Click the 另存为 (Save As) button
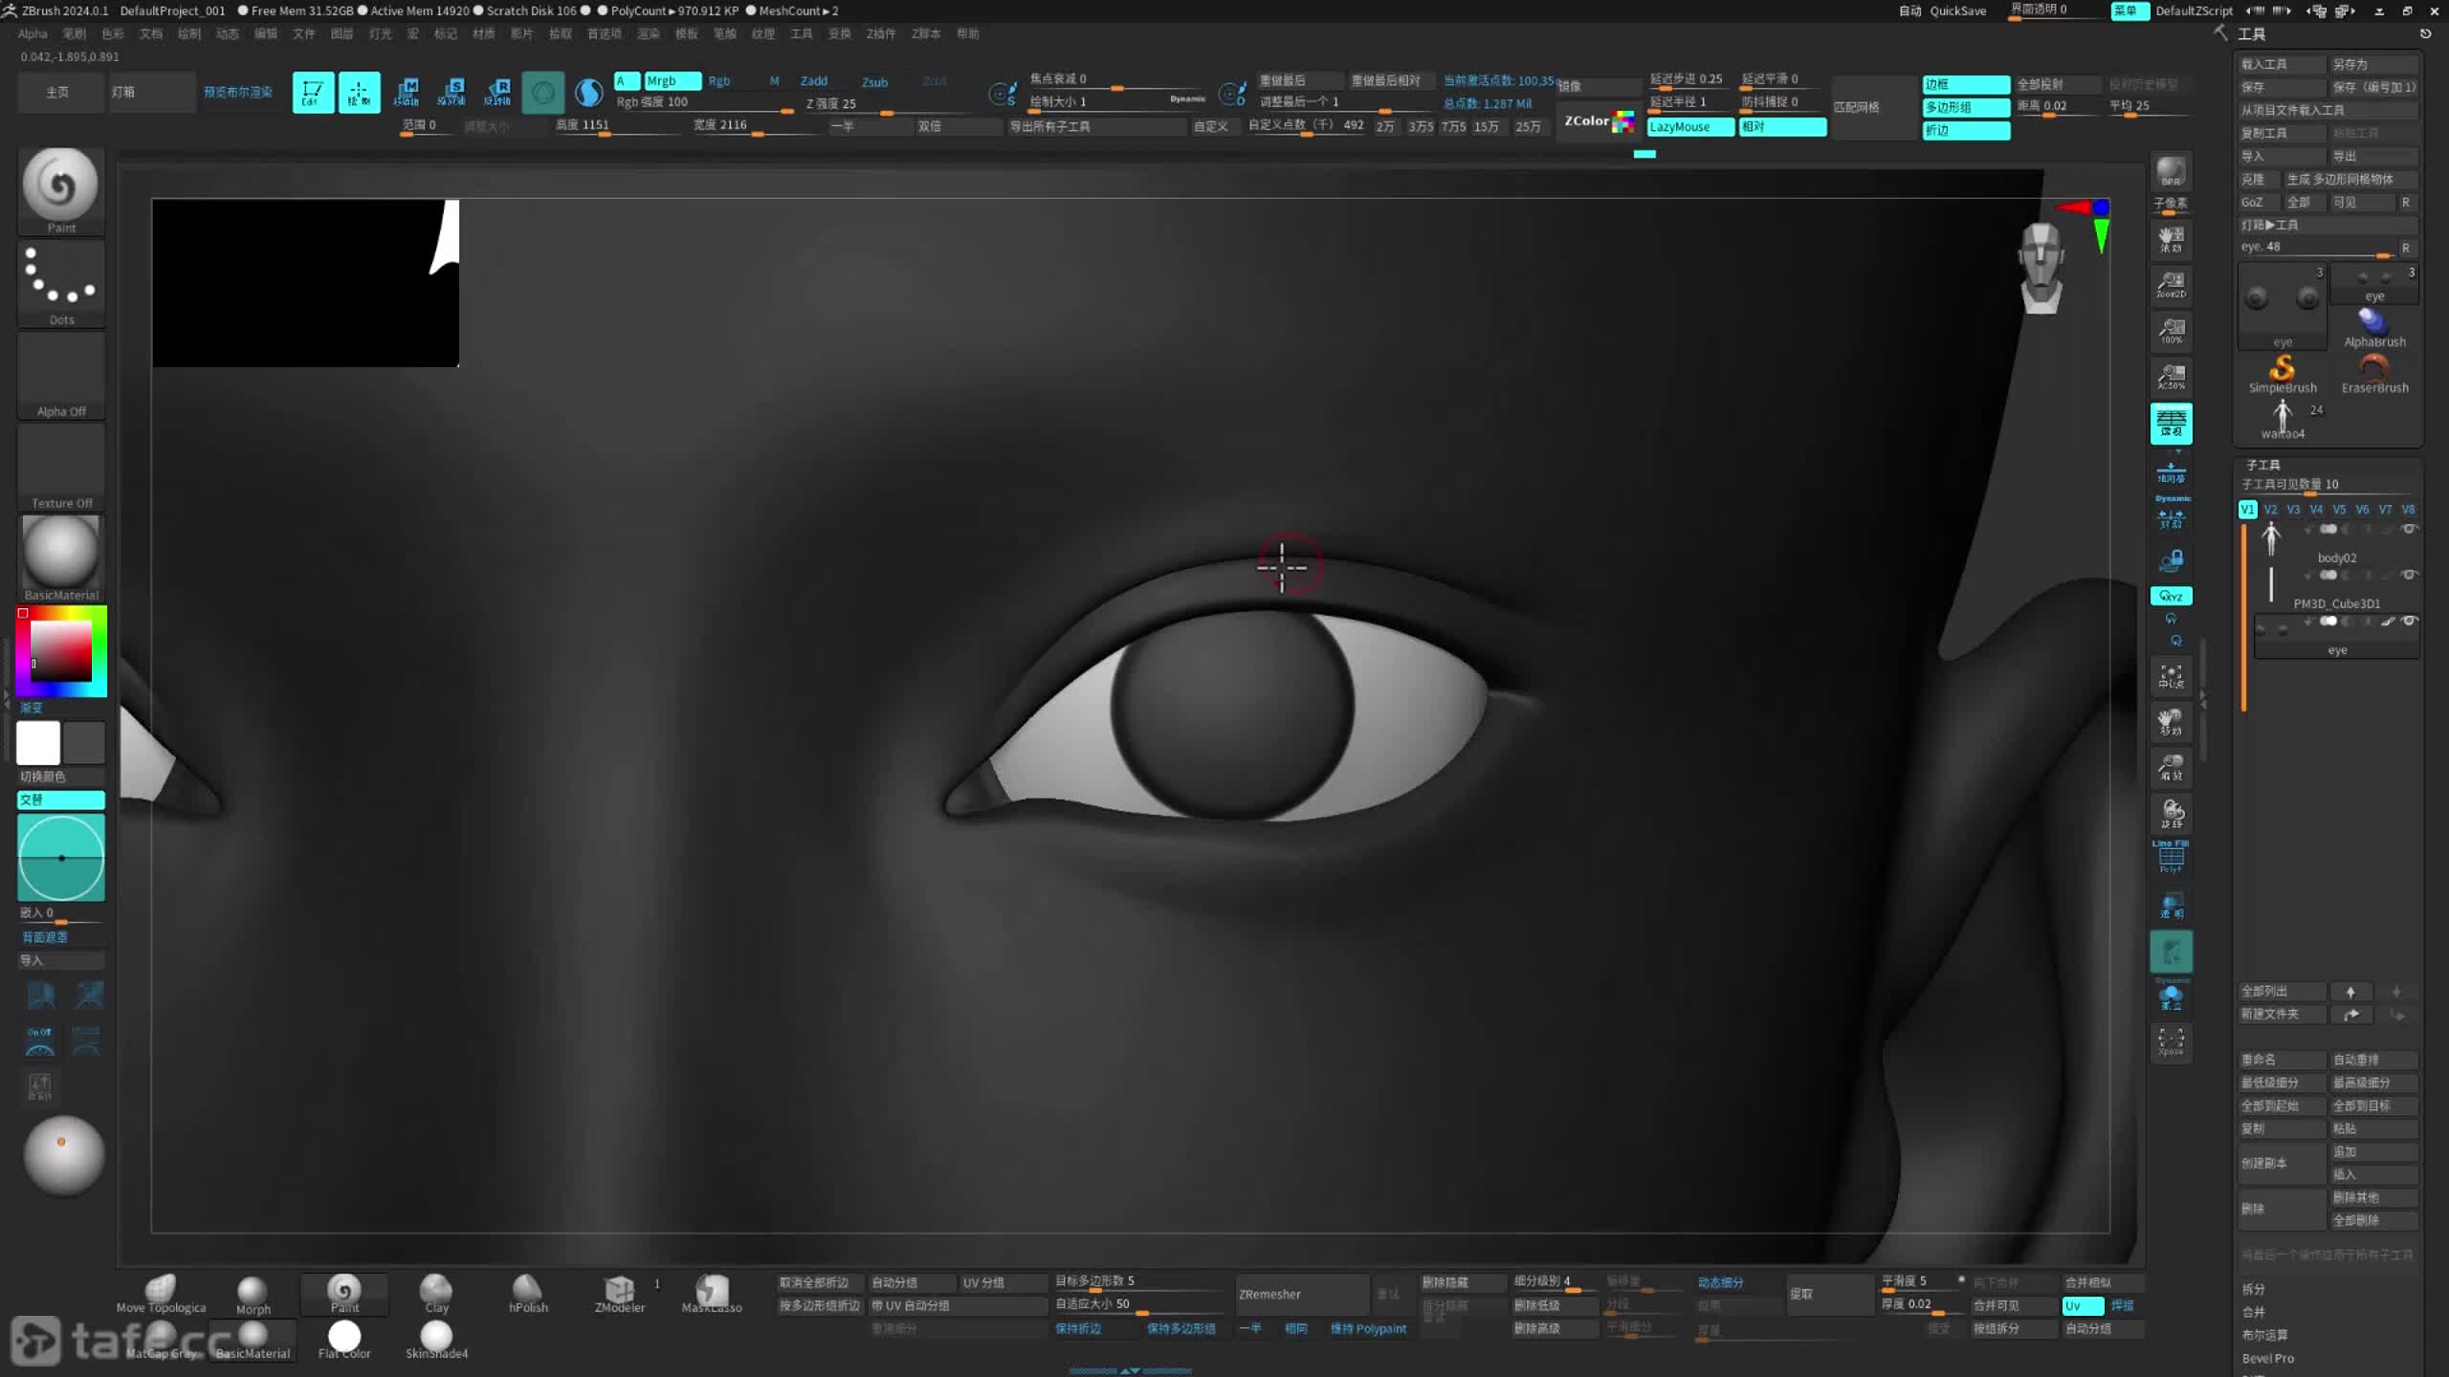2449x1377 pixels. pyautogui.click(x=2373, y=64)
